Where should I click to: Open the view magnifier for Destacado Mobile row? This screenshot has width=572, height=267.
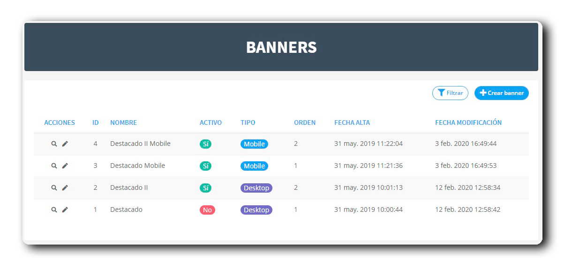click(x=54, y=166)
